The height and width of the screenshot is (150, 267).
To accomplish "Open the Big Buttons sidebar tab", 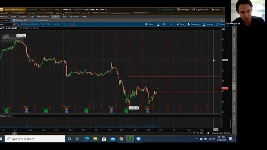I will 234,75.
